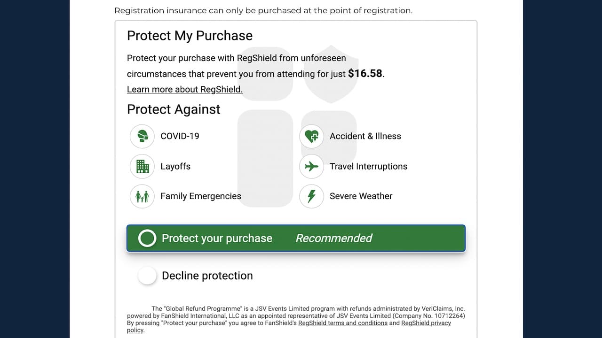Viewport: 602px width, 338px height.
Task: Click the Severe Weather lightning bolt icon
Action: click(x=311, y=196)
